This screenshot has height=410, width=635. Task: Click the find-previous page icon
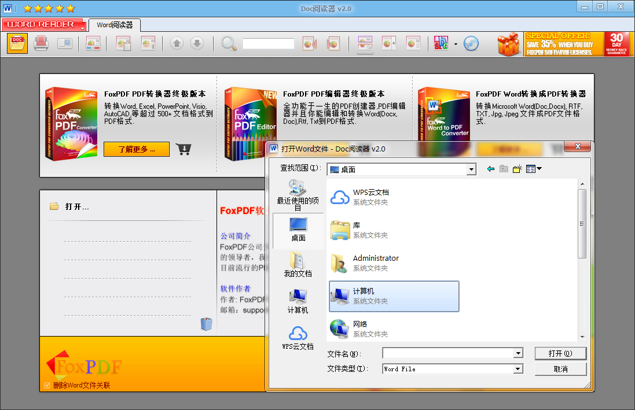click(x=310, y=43)
